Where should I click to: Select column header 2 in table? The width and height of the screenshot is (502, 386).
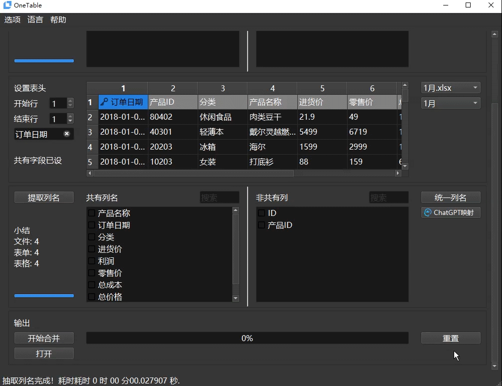click(173, 88)
